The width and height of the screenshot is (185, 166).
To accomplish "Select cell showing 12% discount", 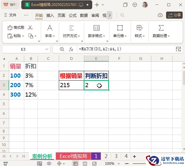I will click(31, 95).
